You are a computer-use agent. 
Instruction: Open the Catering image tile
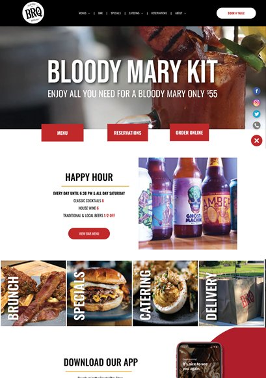(x=165, y=293)
